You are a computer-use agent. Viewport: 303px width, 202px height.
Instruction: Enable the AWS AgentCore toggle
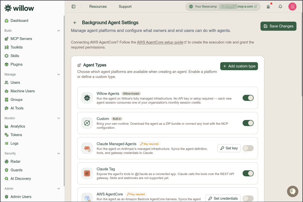tap(248, 198)
